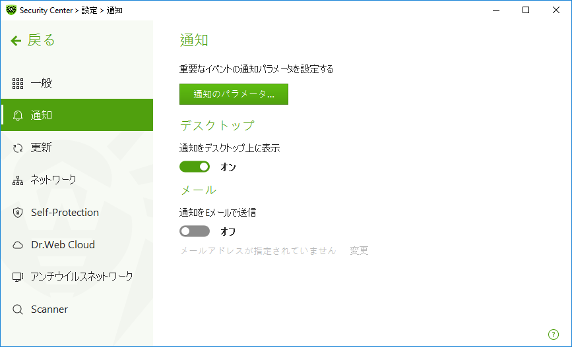The image size is (572, 347).
Task: Enable the email notifications toggle
Action: pos(195,231)
